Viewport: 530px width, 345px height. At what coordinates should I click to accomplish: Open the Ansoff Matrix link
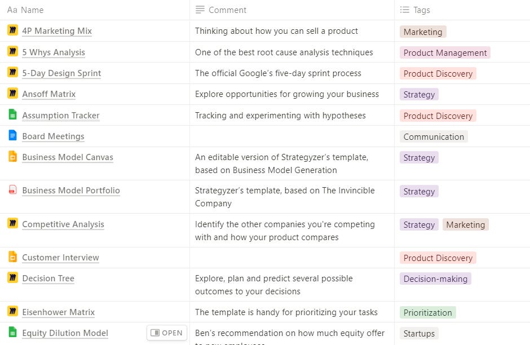click(49, 94)
